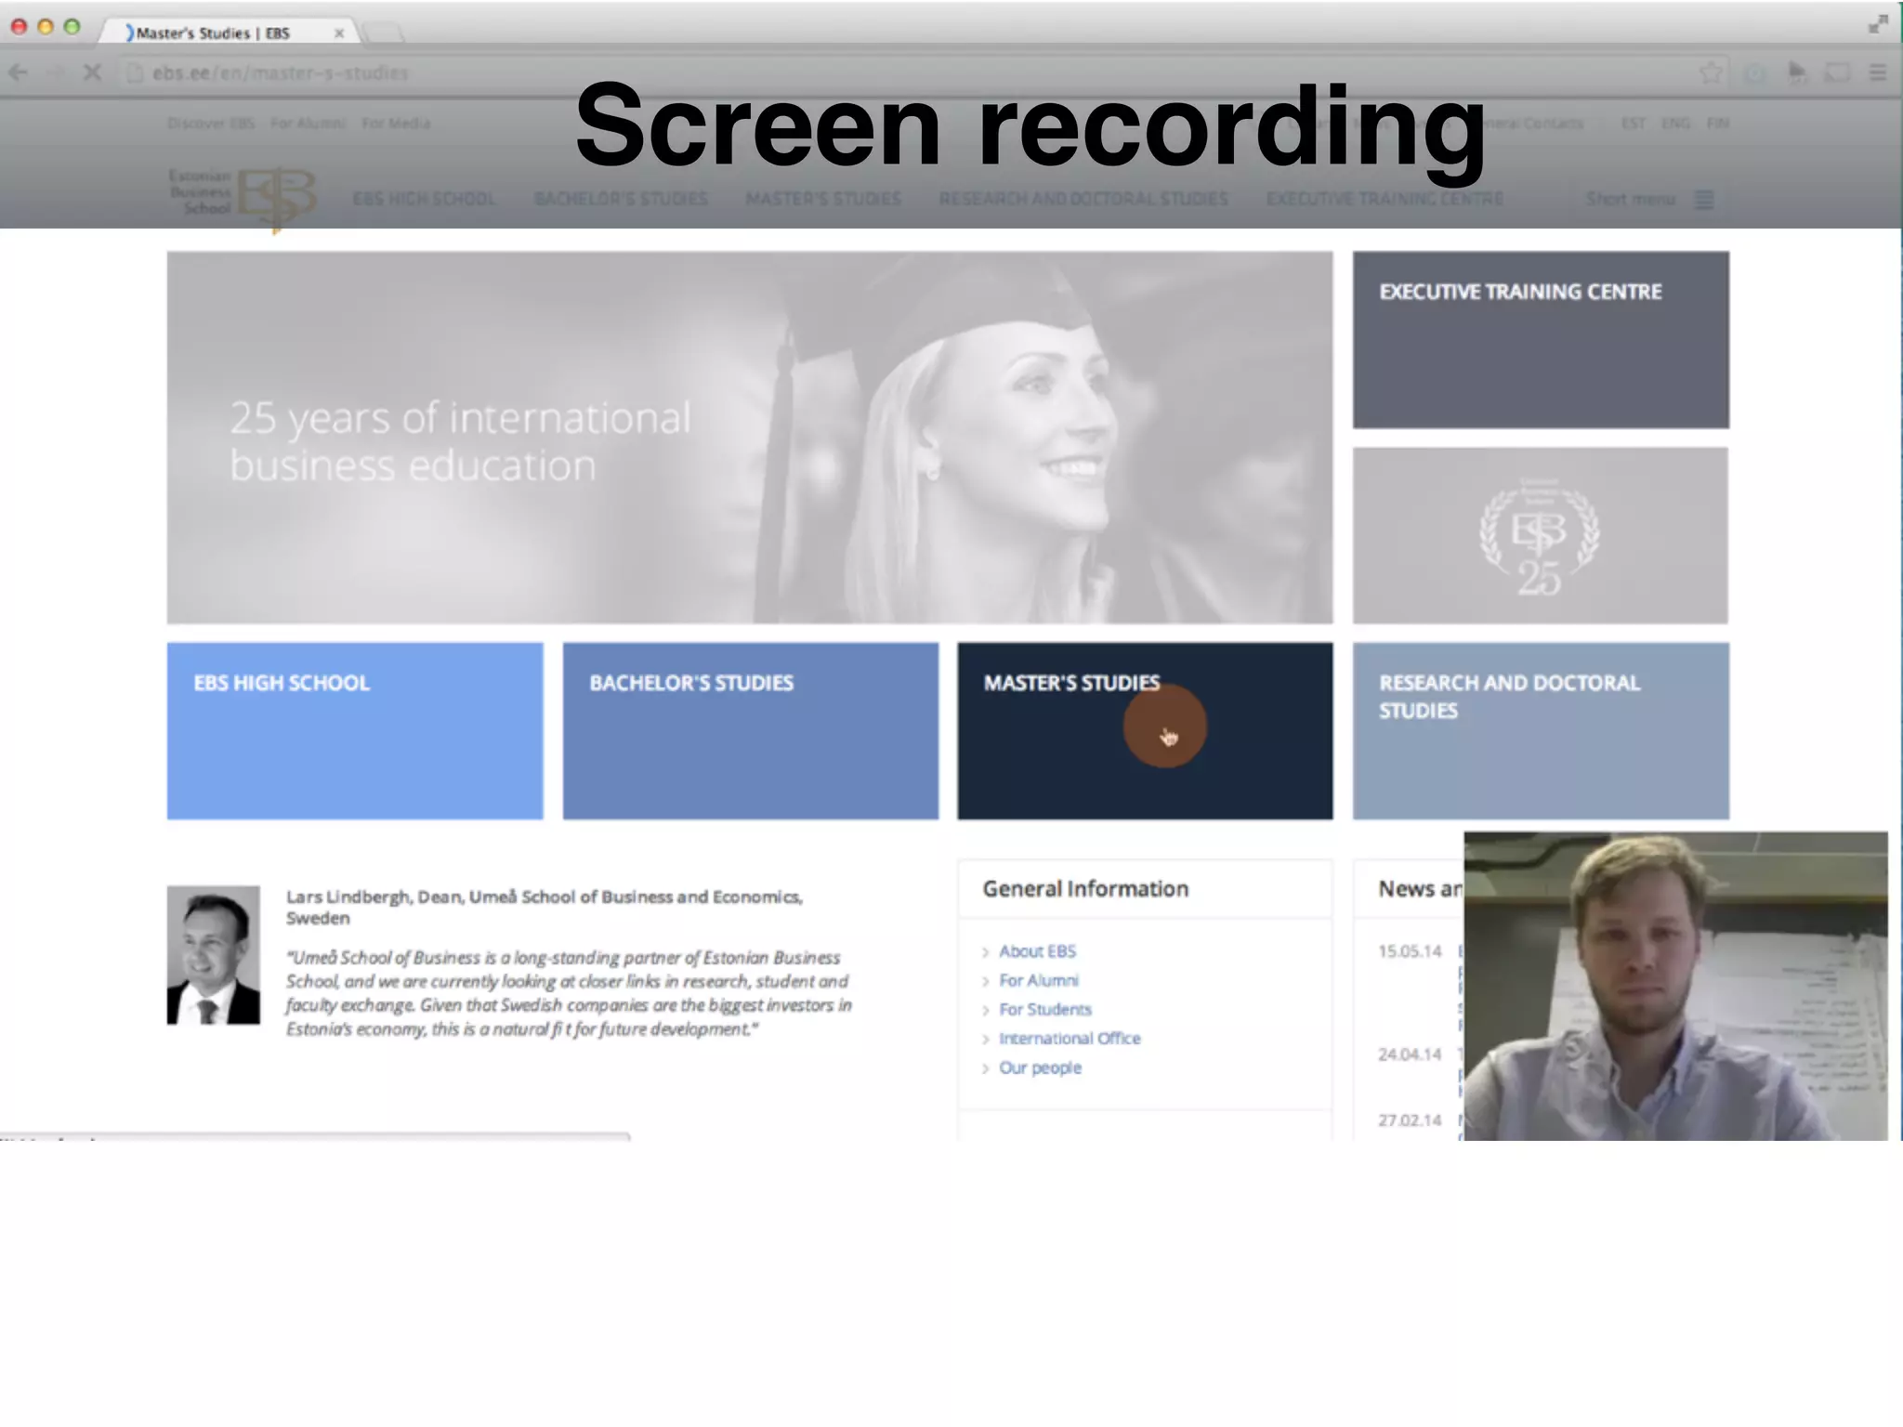Open For Alumni under General Information

pyautogui.click(x=1039, y=980)
